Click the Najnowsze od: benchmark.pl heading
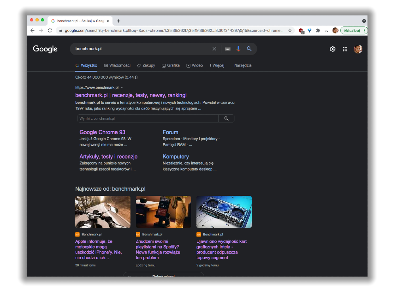396x290 pixels. tap(110, 189)
